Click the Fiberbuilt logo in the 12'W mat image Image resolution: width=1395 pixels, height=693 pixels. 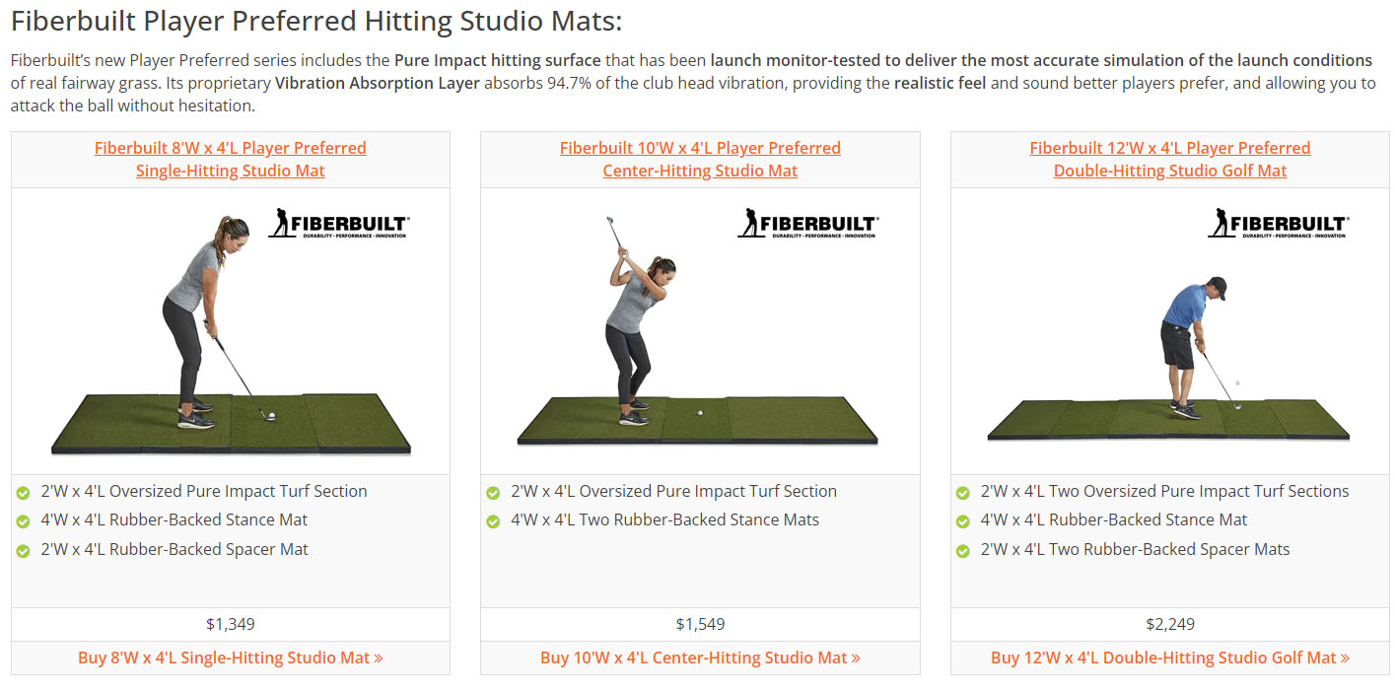click(1278, 223)
